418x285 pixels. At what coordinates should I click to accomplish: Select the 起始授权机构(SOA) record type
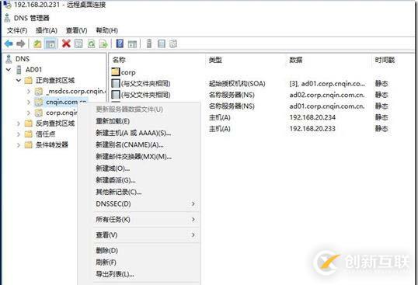click(237, 84)
